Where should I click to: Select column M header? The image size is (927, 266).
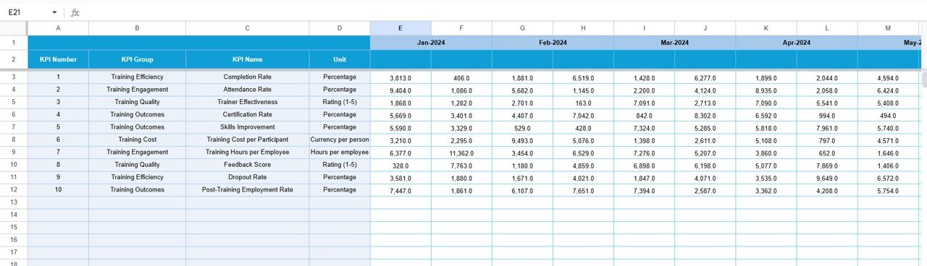pyautogui.click(x=888, y=28)
